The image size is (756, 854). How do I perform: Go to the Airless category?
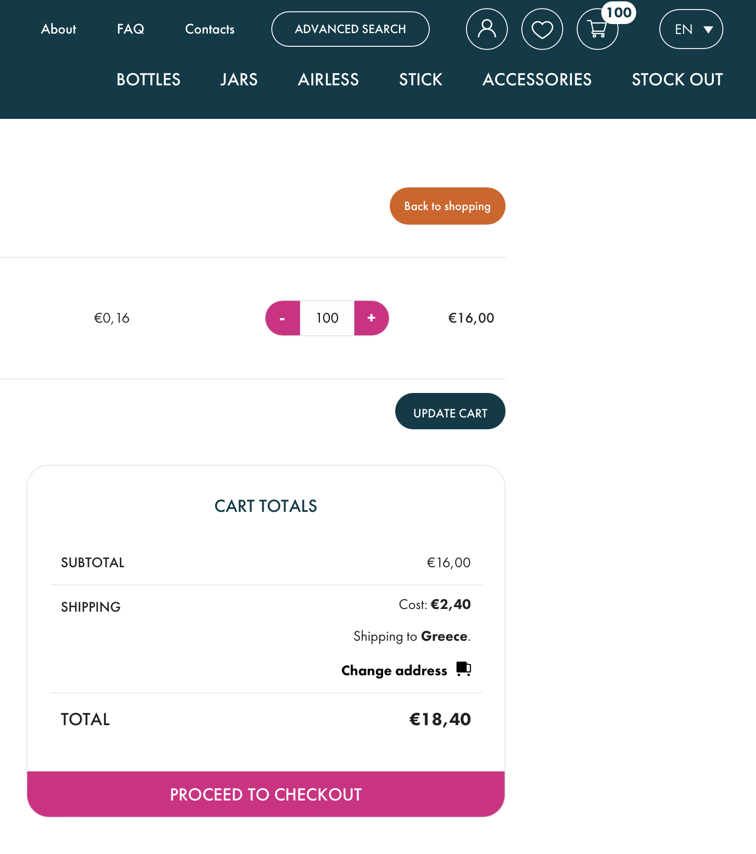(x=328, y=79)
